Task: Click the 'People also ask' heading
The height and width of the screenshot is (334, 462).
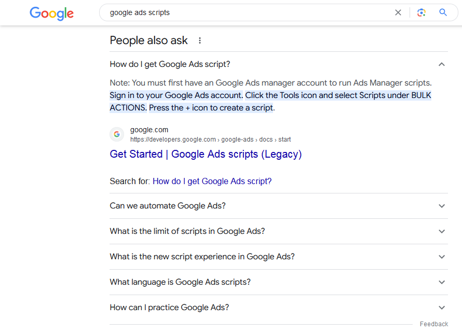Action: pyautogui.click(x=149, y=40)
